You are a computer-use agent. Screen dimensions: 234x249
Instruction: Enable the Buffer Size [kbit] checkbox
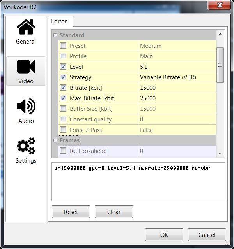(63, 109)
